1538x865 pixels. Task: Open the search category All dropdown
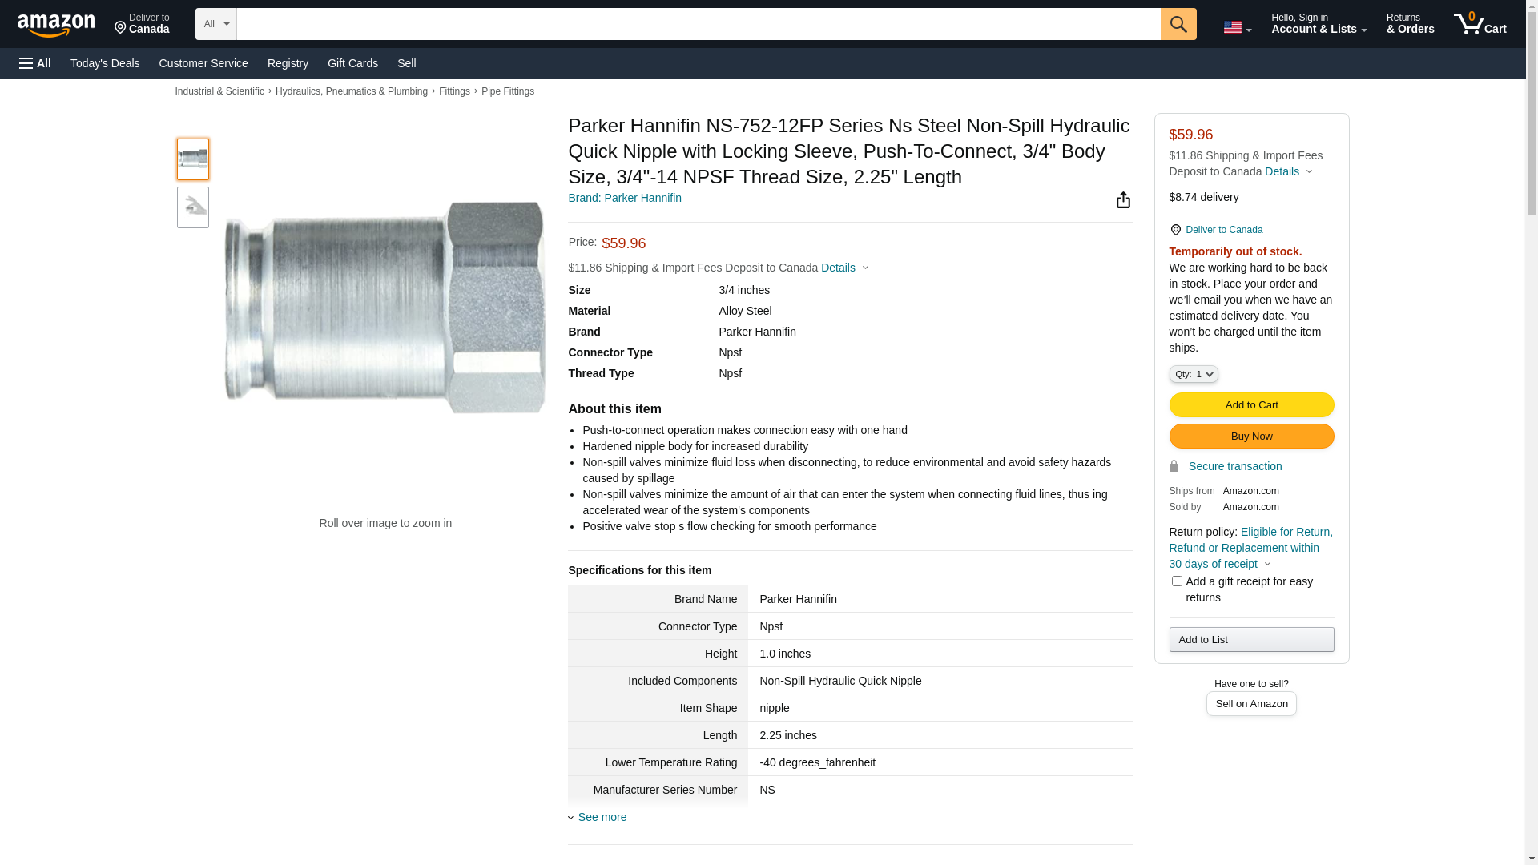tap(216, 24)
